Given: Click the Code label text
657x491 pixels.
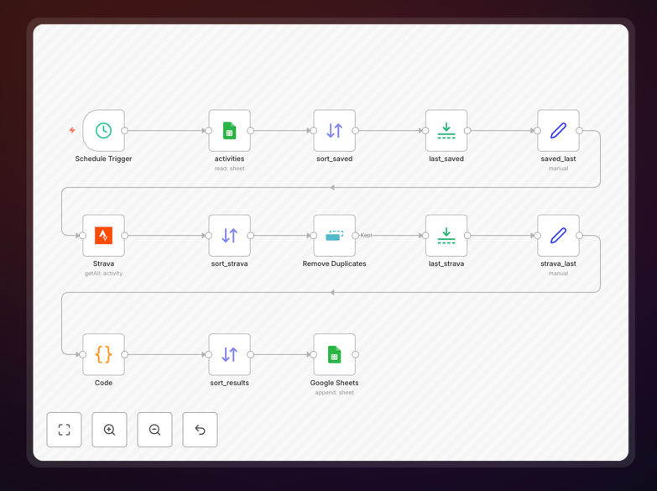Looking at the screenshot, I should [103, 383].
